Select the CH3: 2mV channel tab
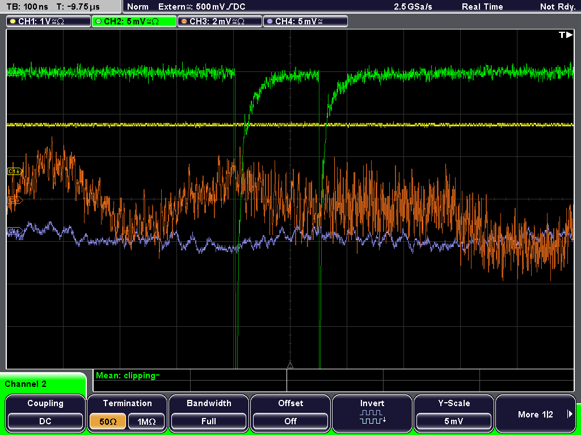 click(220, 22)
